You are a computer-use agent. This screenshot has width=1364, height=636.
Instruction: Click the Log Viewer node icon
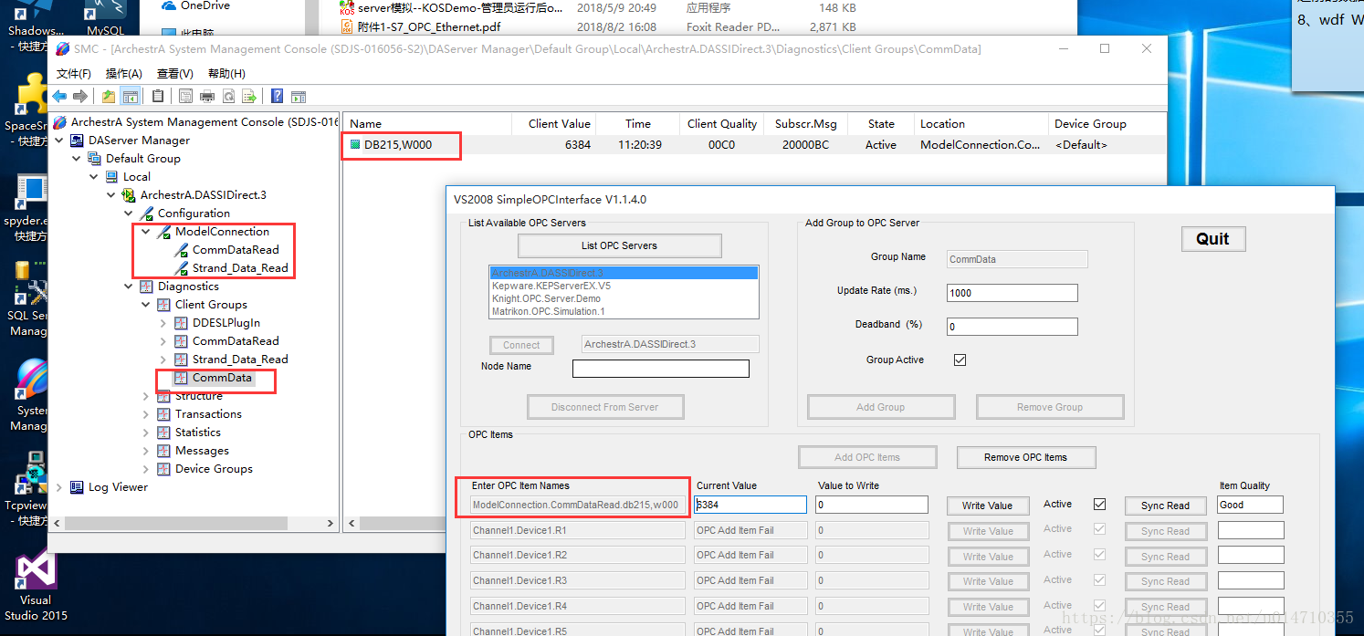(x=79, y=487)
